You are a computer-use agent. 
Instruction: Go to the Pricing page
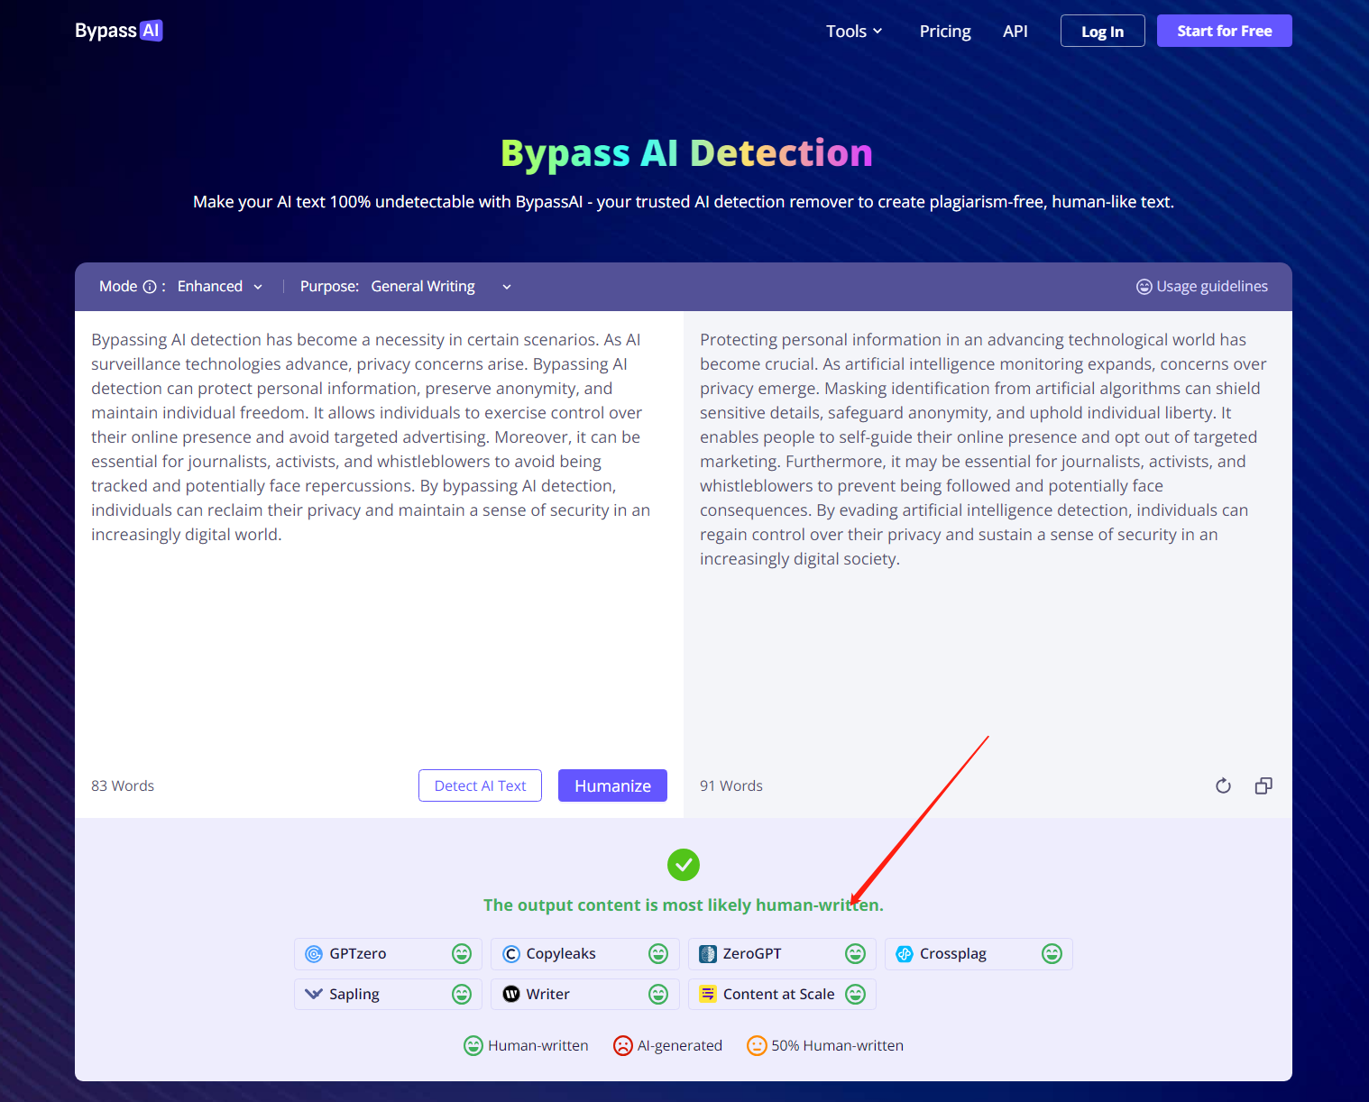[945, 31]
